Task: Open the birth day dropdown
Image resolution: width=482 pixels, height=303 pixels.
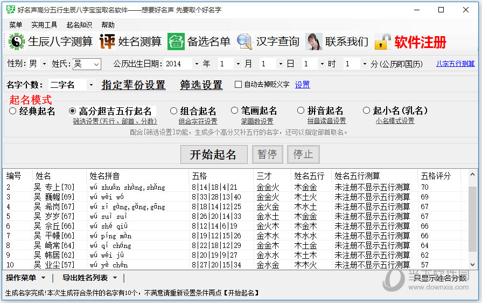Action: [x=281, y=64]
